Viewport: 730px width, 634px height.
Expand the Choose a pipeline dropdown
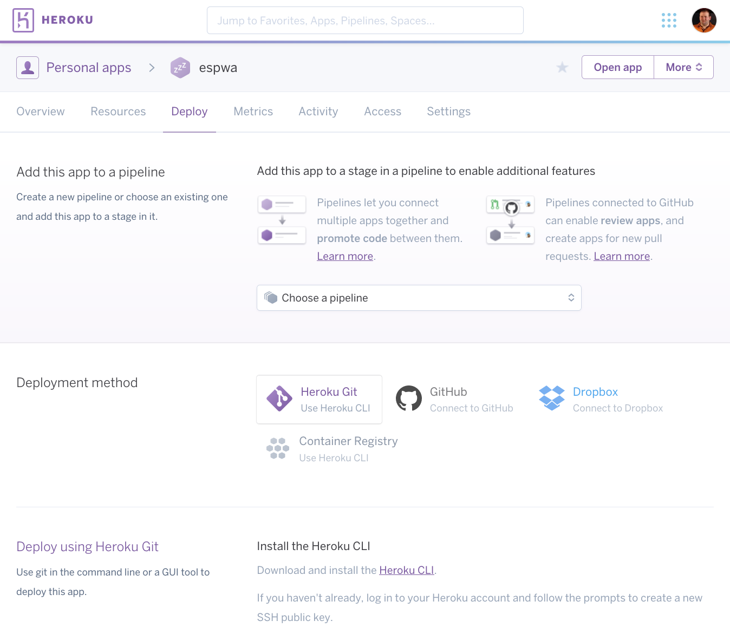[419, 298]
